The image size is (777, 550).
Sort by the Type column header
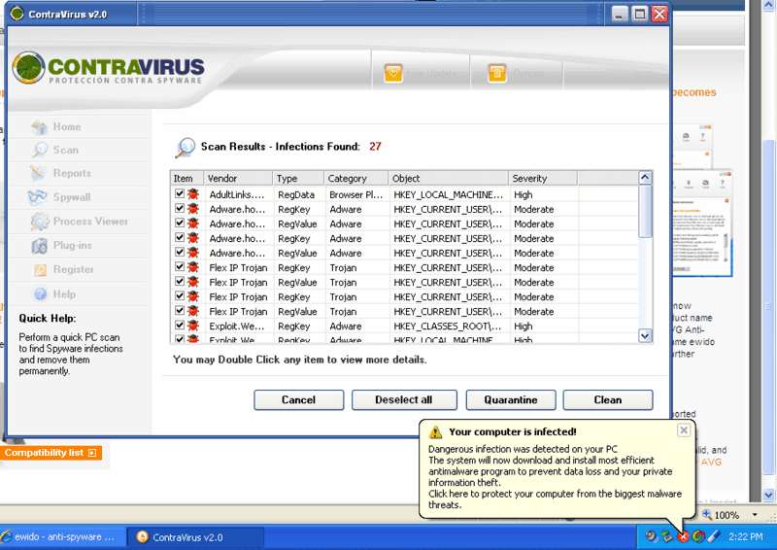click(298, 178)
